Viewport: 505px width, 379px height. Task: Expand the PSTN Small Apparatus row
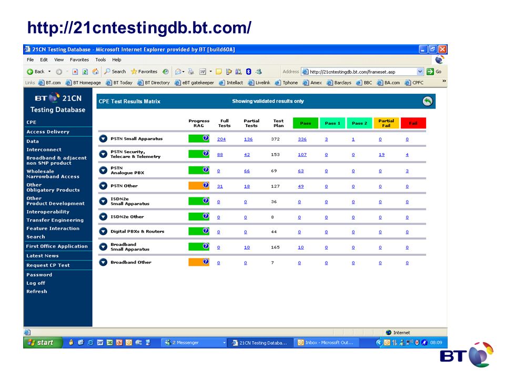click(x=103, y=138)
